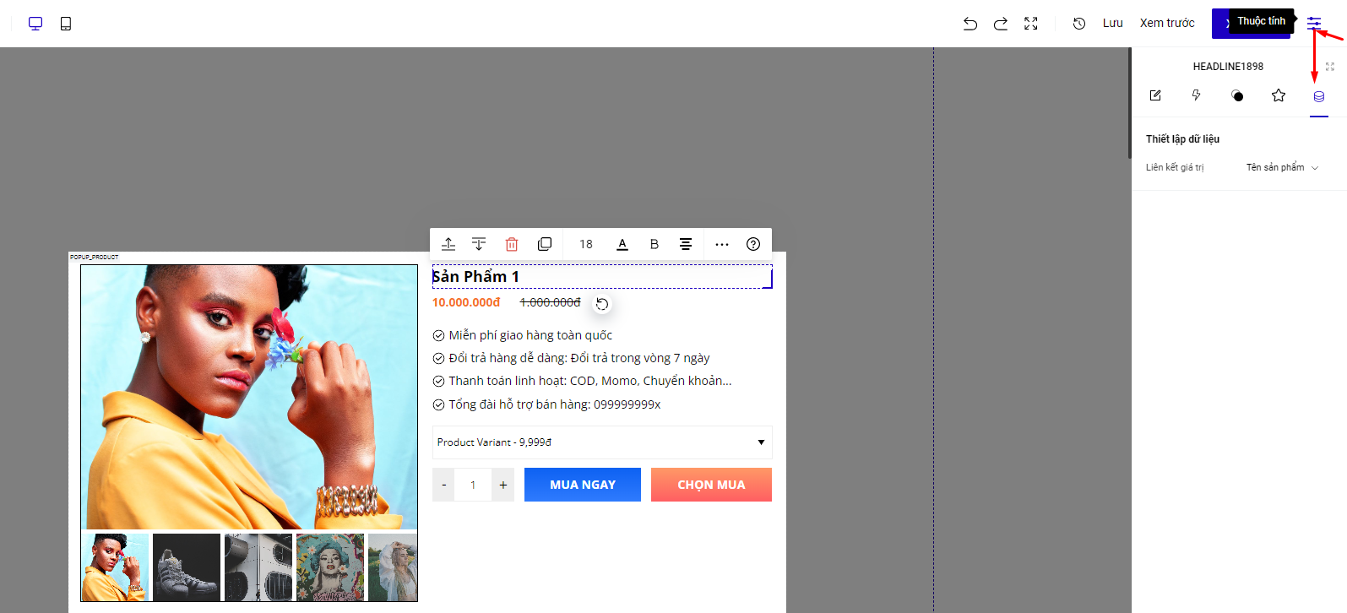Screen dimensions: 1347x613
Task: Click the redo arrow icon
Action: 1001,24
